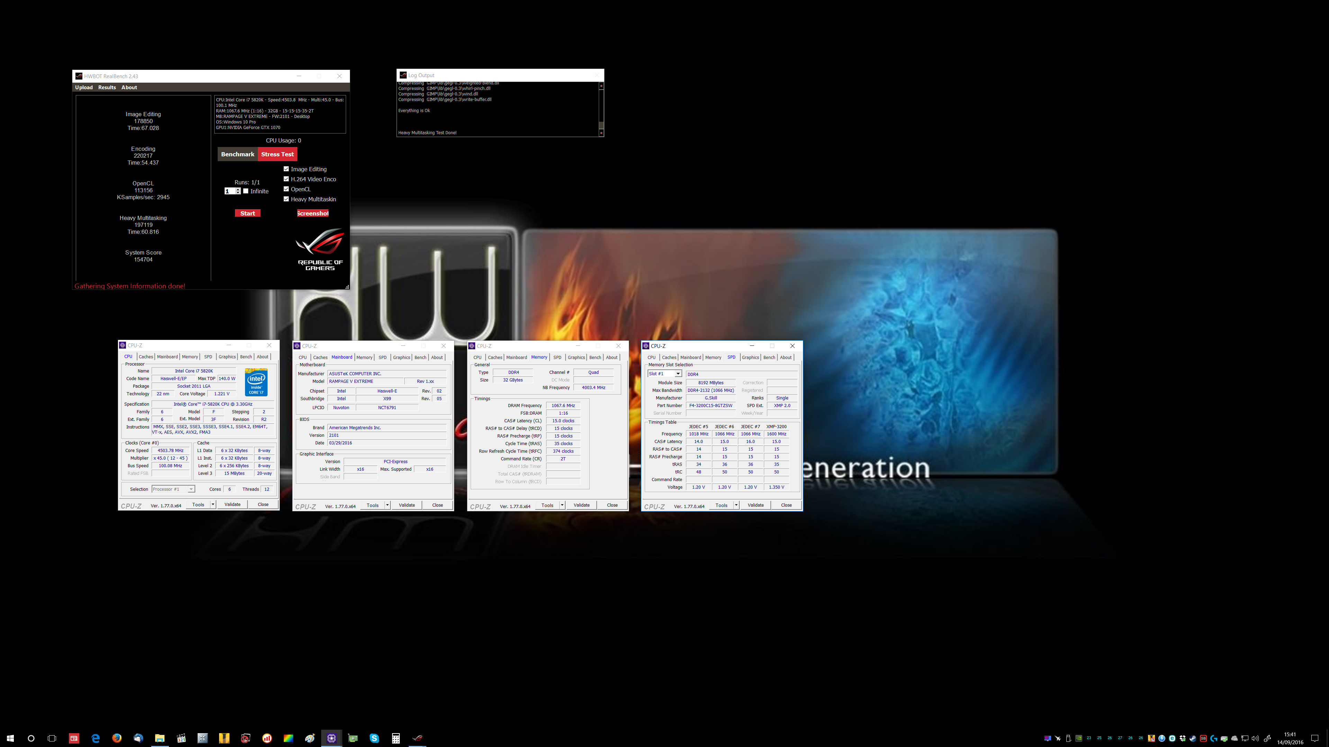Click Validate in the first CPU-Z window

click(x=232, y=505)
